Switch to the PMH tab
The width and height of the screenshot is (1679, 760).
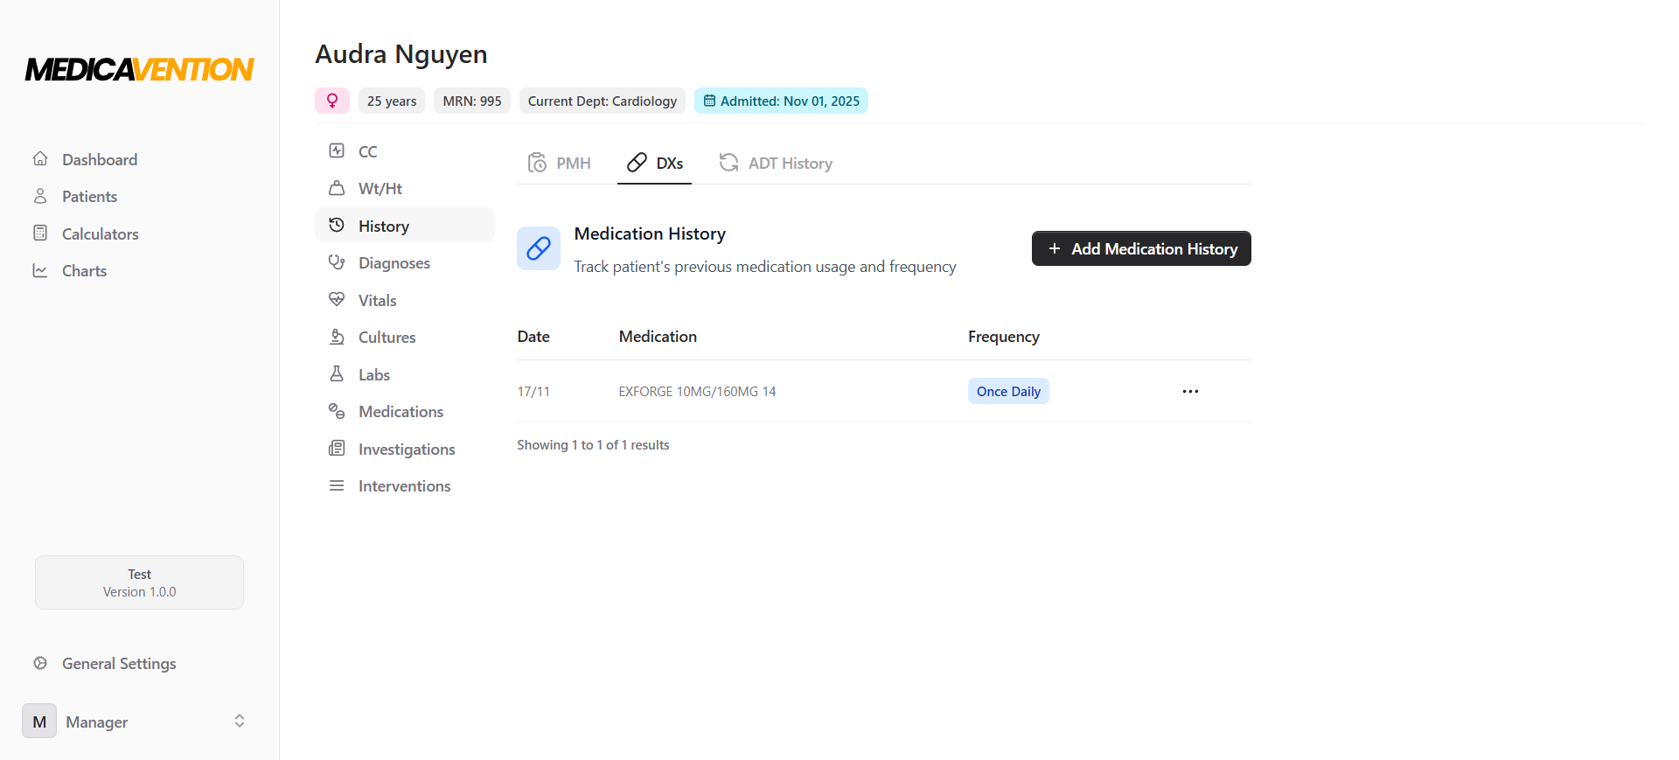click(560, 164)
